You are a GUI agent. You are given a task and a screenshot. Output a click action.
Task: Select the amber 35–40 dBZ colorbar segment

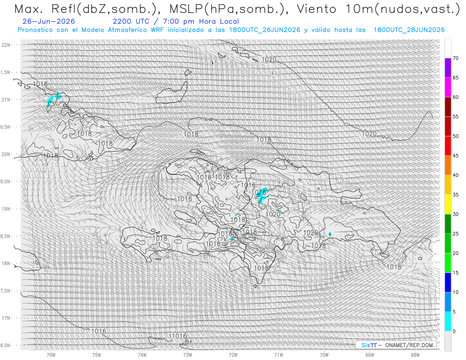448,185
